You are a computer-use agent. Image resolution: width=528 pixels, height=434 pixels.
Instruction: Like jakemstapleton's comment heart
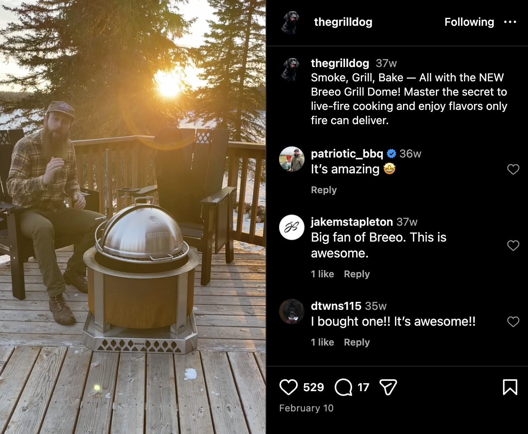tap(513, 246)
